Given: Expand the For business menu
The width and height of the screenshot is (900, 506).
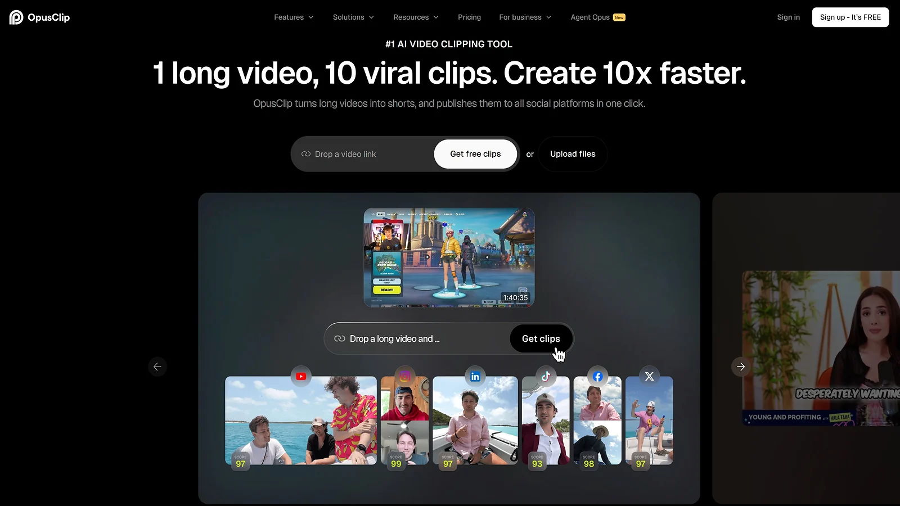Looking at the screenshot, I should point(525,17).
